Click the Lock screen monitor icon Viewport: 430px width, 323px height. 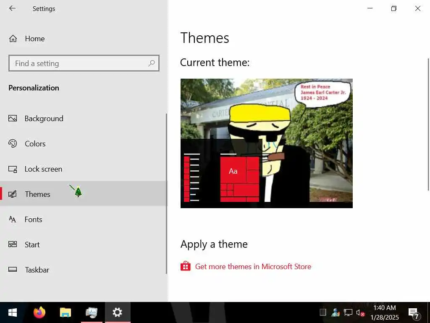13,169
